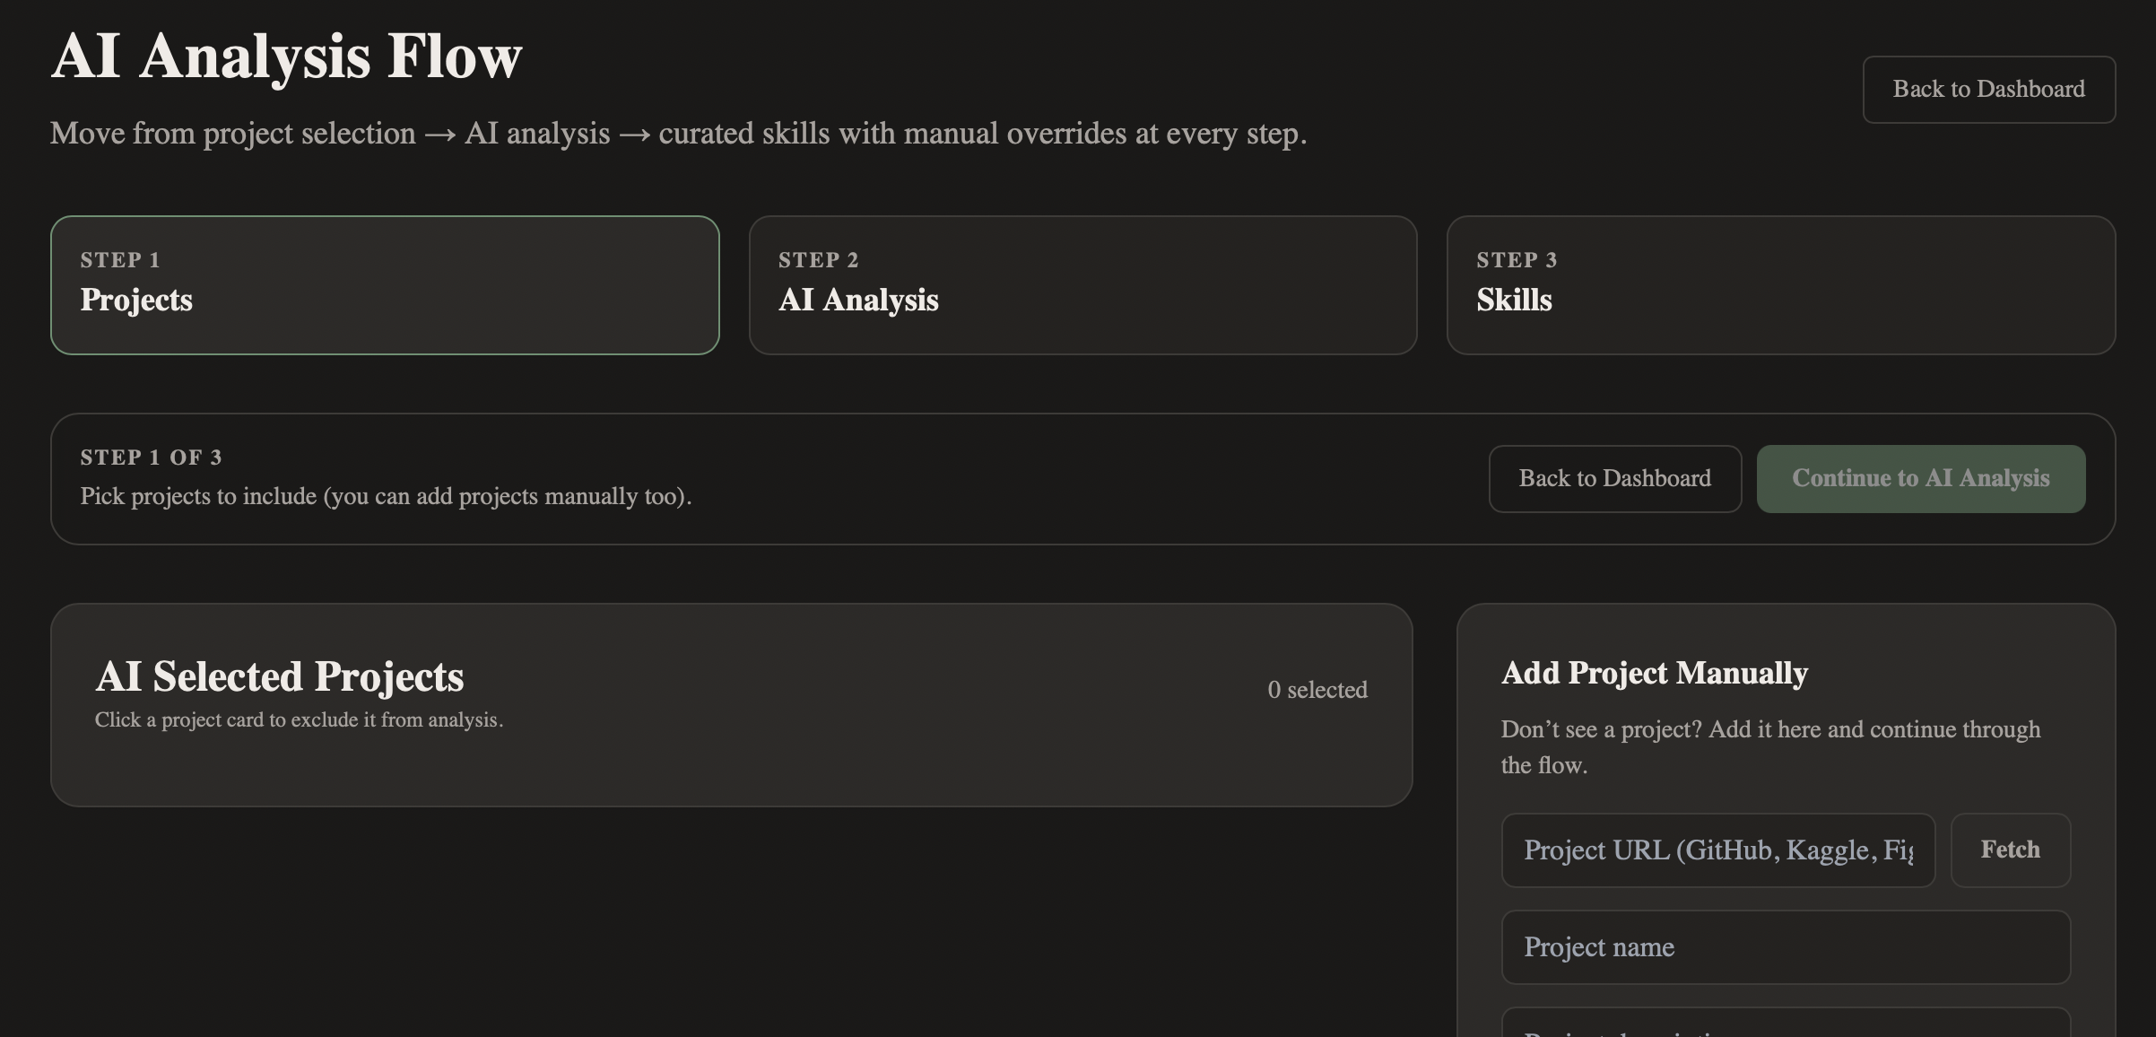The height and width of the screenshot is (1037, 2156).
Task: Focus the Project URL input field
Action: click(x=1717, y=850)
